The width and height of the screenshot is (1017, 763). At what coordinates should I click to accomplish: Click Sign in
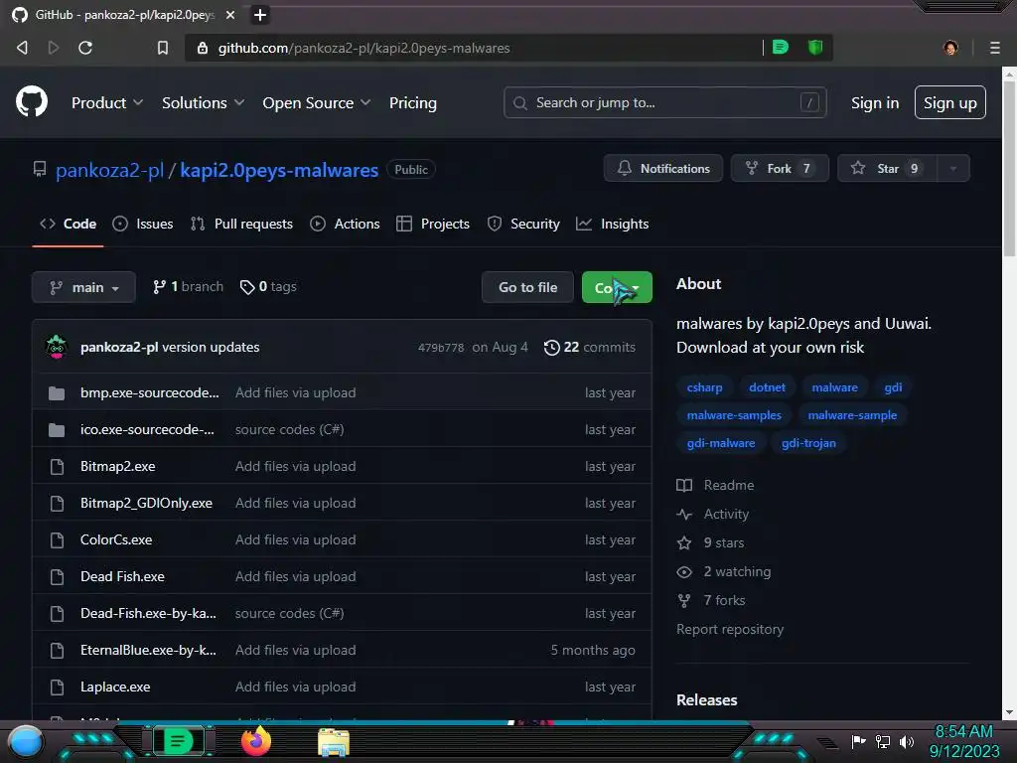(874, 102)
